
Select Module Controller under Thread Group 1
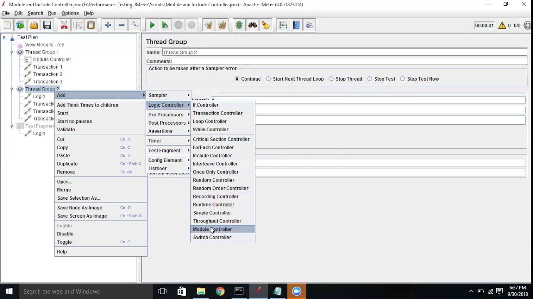tap(52, 59)
